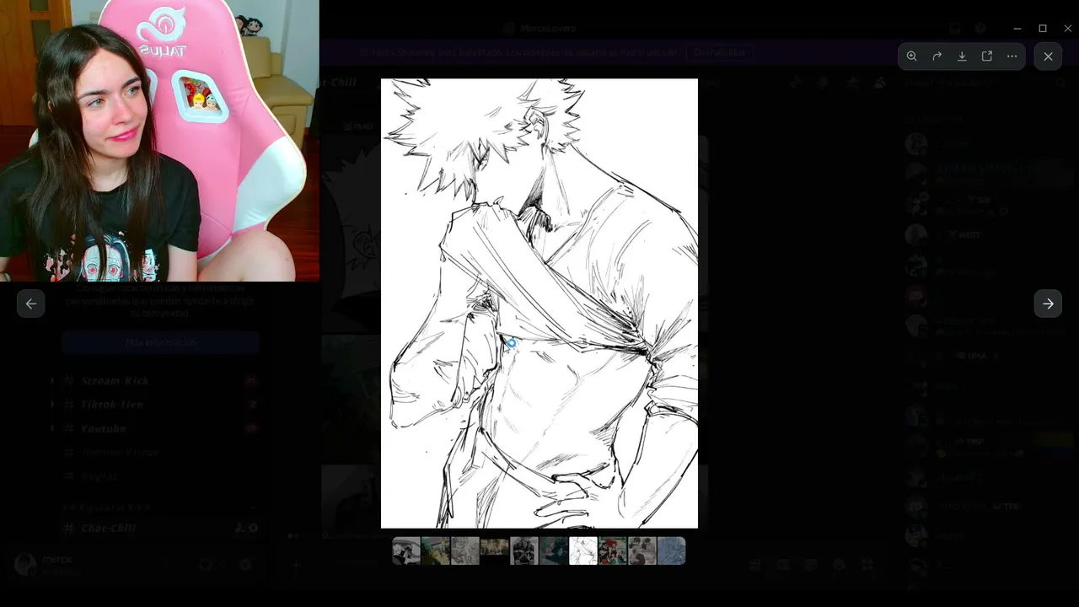Open the three-dots more options menu
Screen dimensions: 1079x607
click(x=1012, y=56)
